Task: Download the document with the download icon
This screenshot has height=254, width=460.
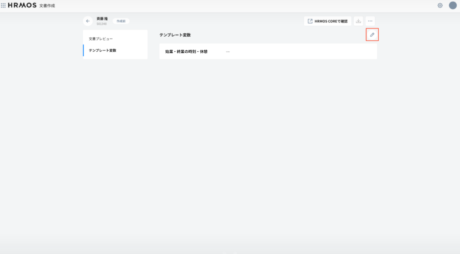Action: tap(358, 21)
